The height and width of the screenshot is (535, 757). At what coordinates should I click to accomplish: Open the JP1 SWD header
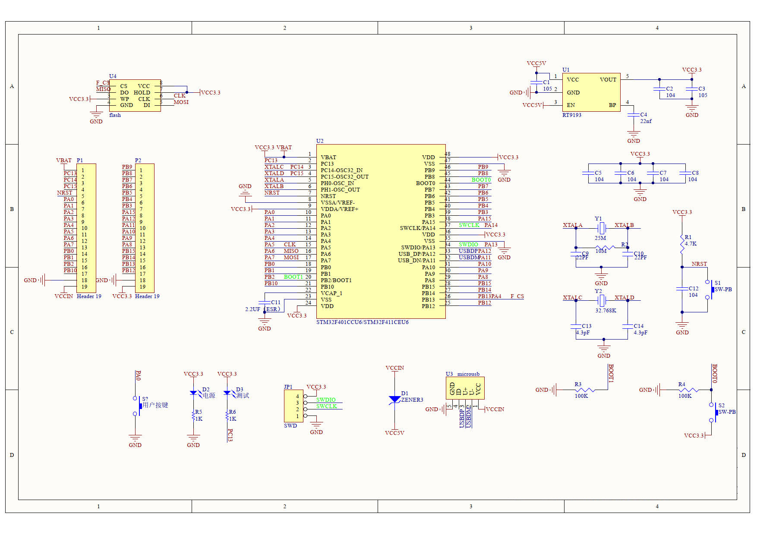coord(293,406)
